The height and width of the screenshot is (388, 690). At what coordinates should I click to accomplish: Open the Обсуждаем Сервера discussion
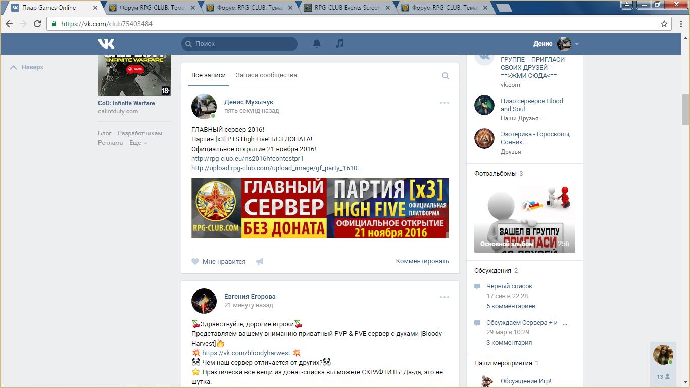pyautogui.click(x=527, y=323)
